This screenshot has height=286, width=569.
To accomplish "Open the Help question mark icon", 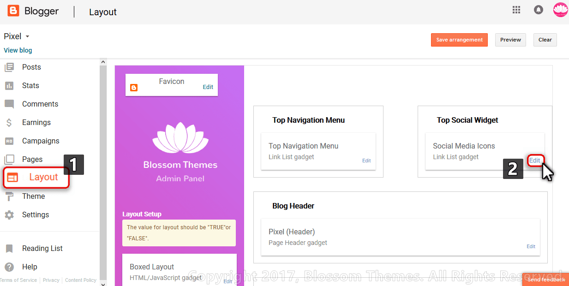I will (9, 267).
